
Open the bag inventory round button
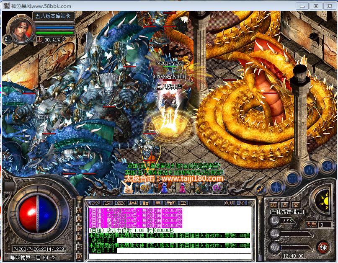click(x=292, y=178)
